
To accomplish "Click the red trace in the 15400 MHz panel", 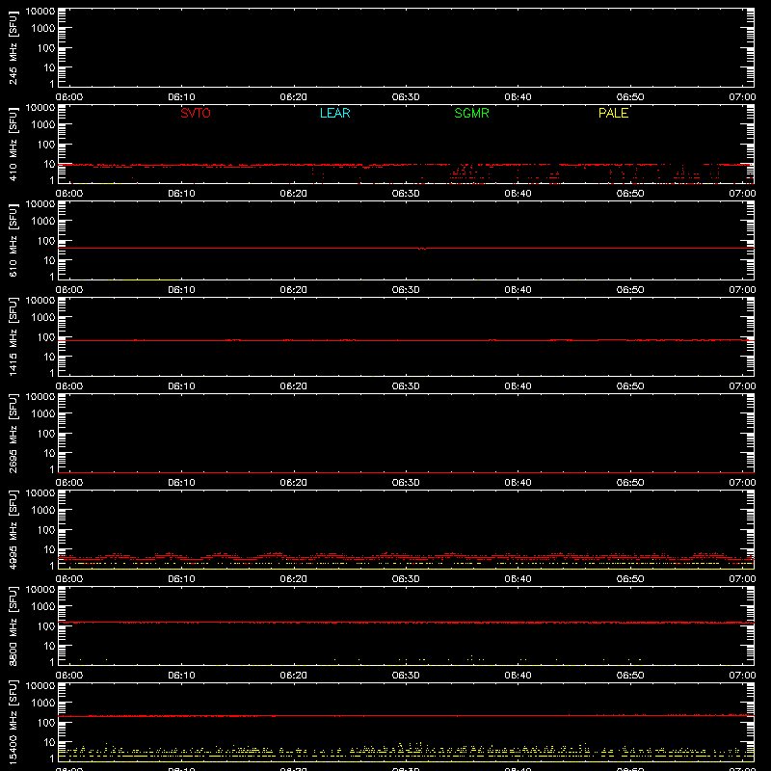I will [x=406, y=715].
